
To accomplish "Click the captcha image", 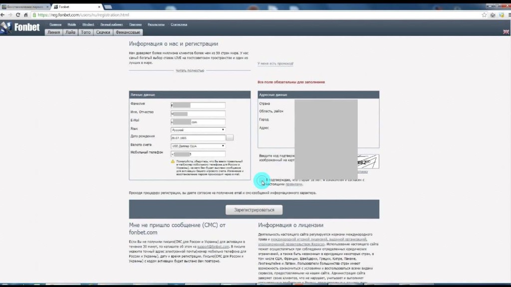I will pyautogui.click(x=368, y=162).
